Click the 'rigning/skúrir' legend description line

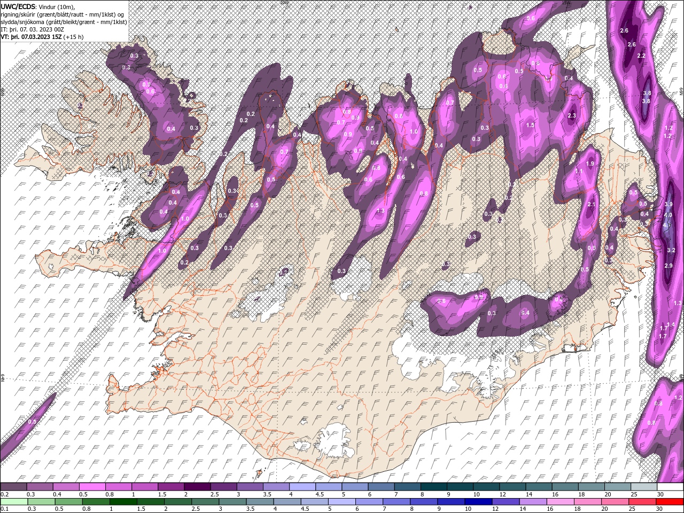tap(63, 14)
